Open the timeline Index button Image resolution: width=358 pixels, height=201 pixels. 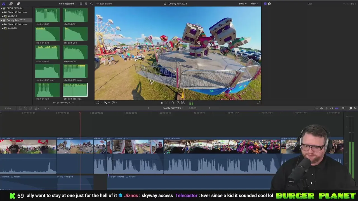(8, 108)
